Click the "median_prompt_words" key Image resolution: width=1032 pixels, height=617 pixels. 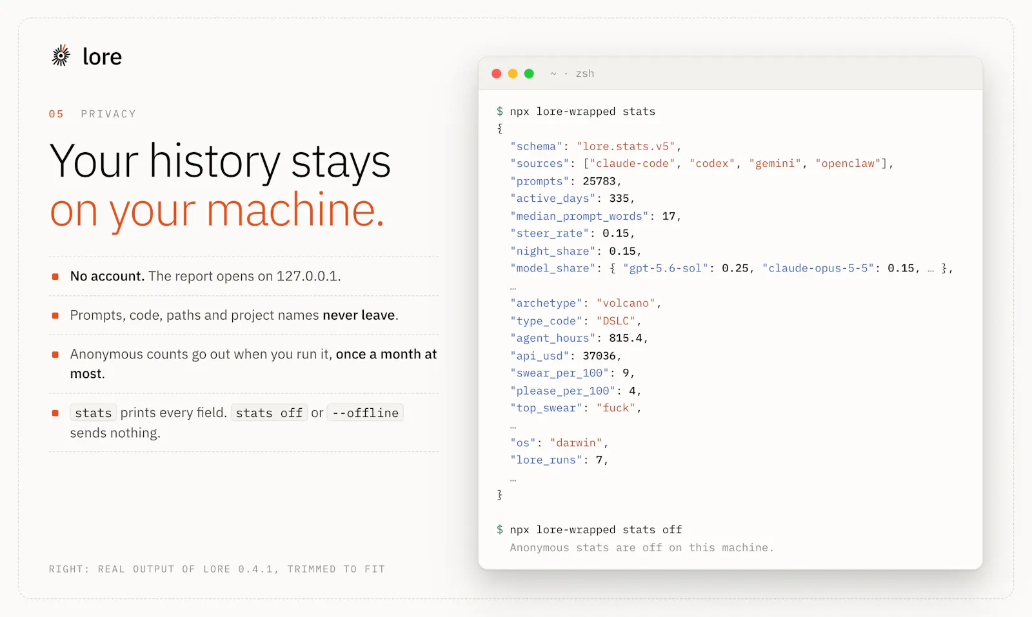point(579,216)
